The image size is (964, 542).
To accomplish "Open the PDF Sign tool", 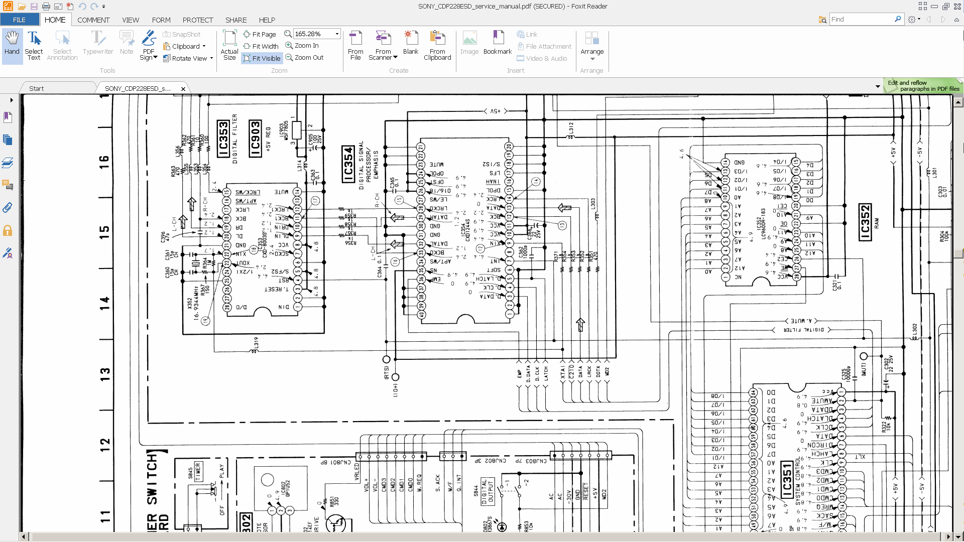I will pos(149,45).
